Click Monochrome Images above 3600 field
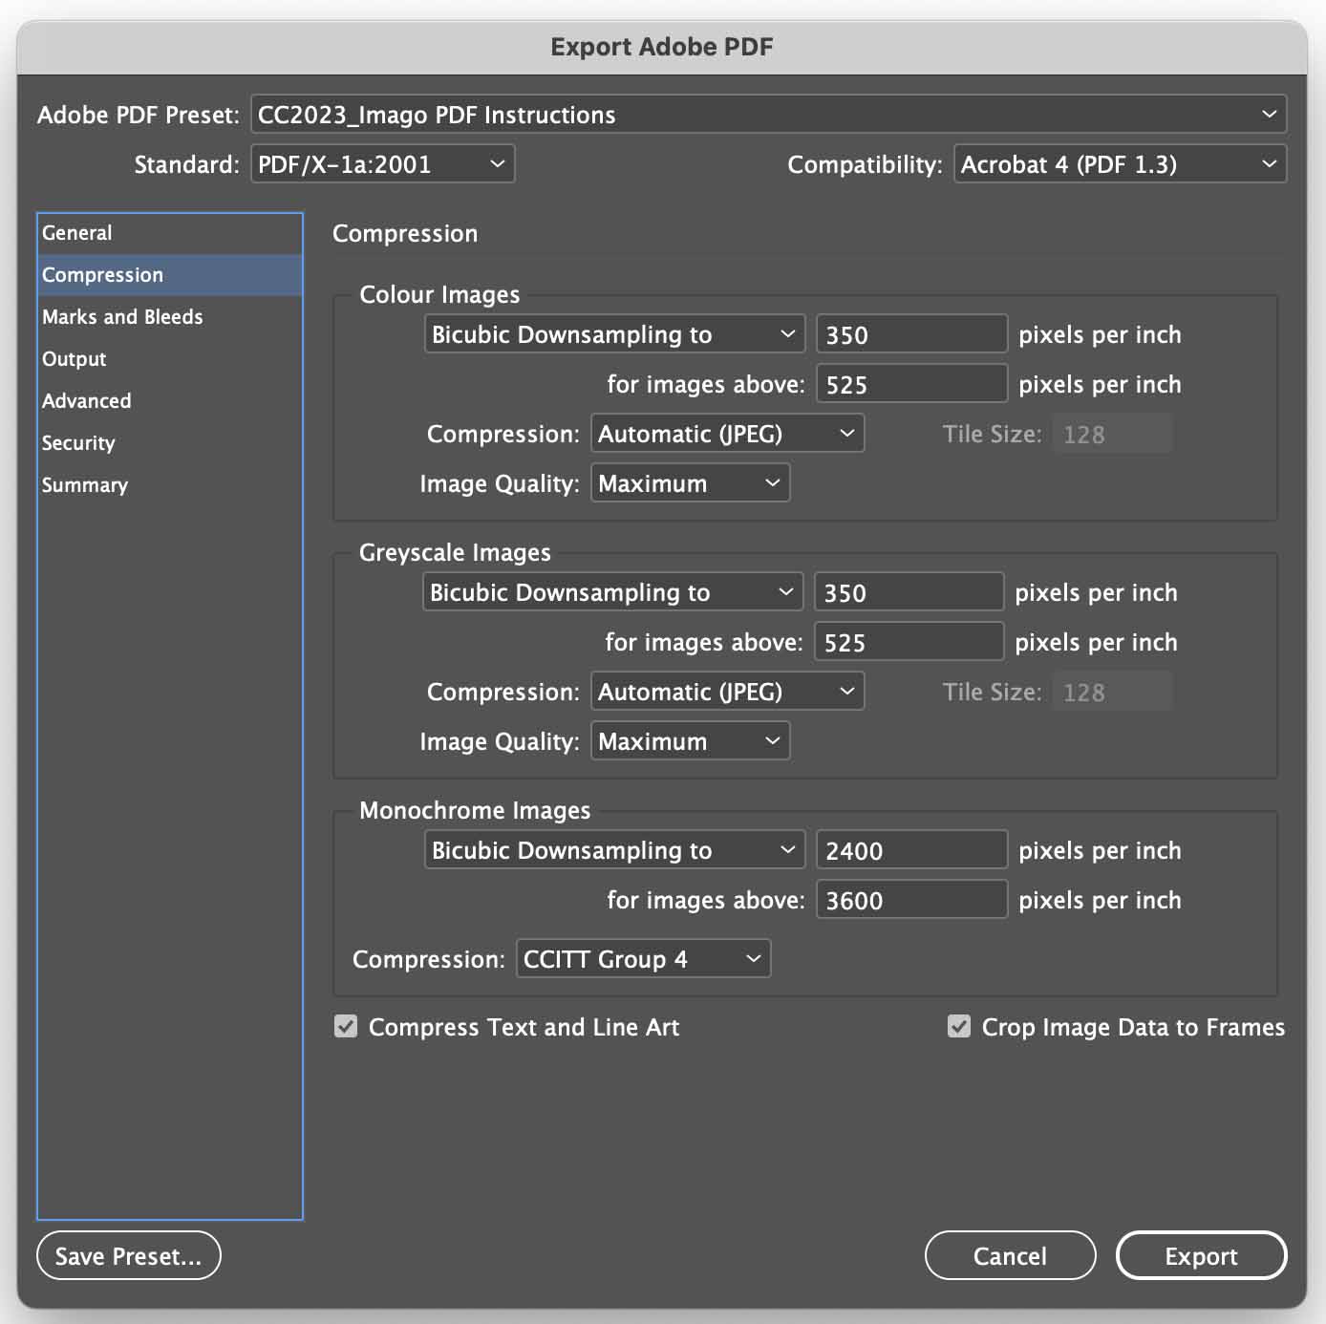1326x1324 pixels. (911, 900)
